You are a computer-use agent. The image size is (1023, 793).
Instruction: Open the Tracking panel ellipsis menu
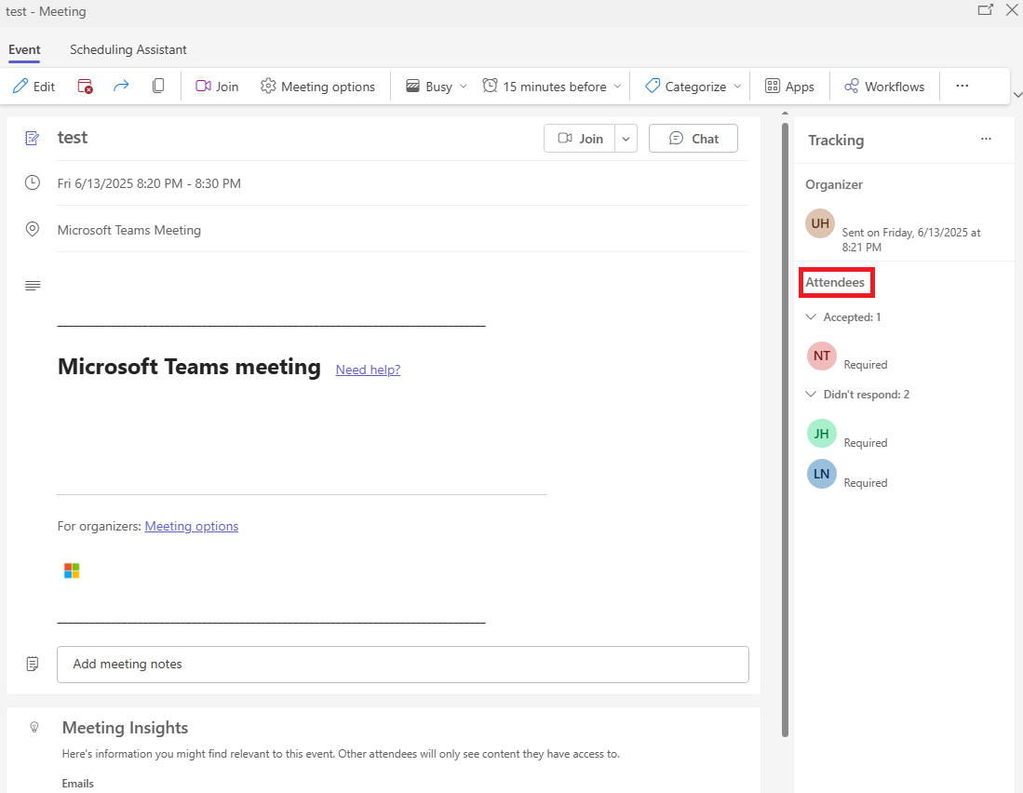pos(986,138)
